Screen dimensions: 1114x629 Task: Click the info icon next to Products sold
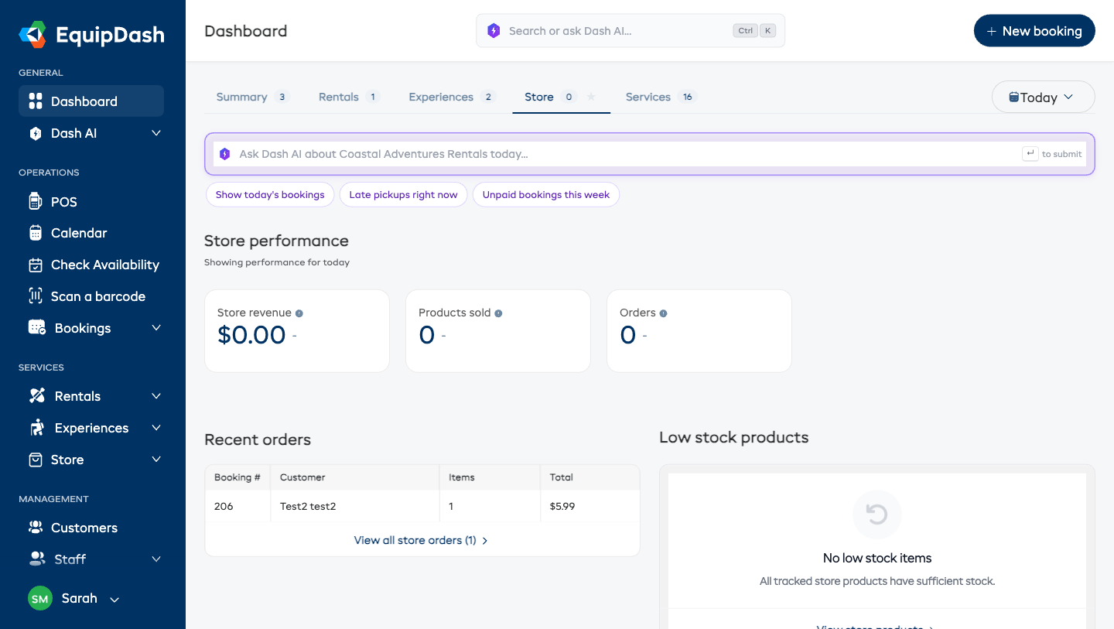tap(498, 313)
